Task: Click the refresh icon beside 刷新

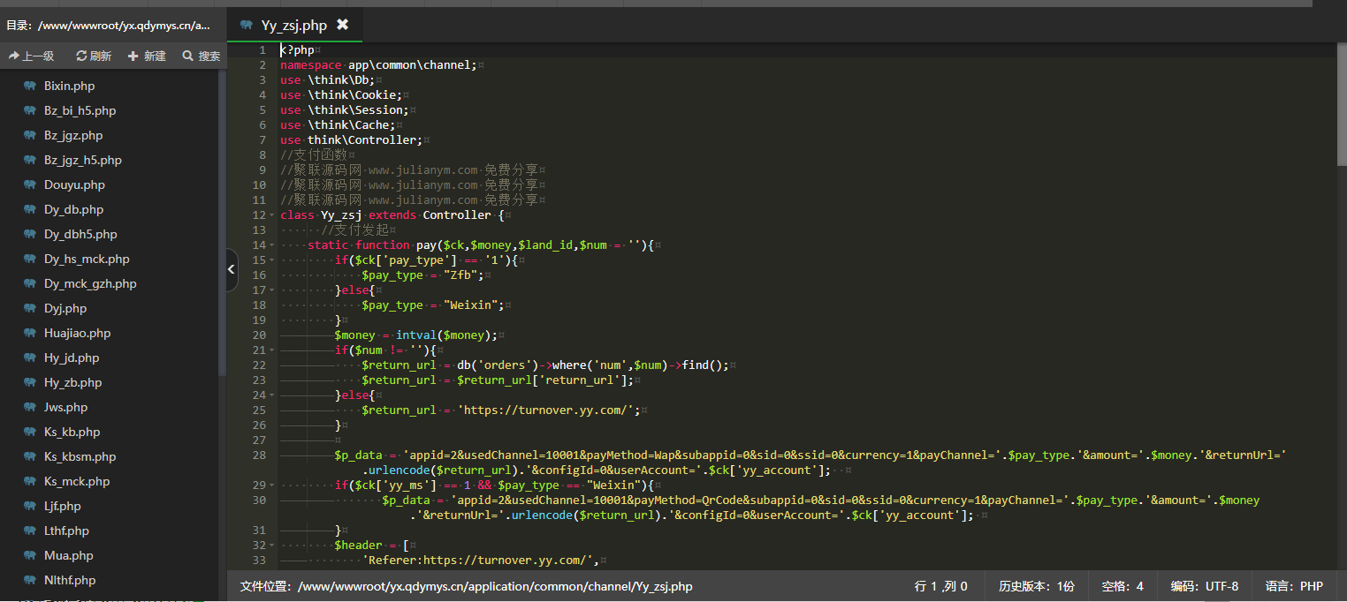Action: tap(81, 56)
